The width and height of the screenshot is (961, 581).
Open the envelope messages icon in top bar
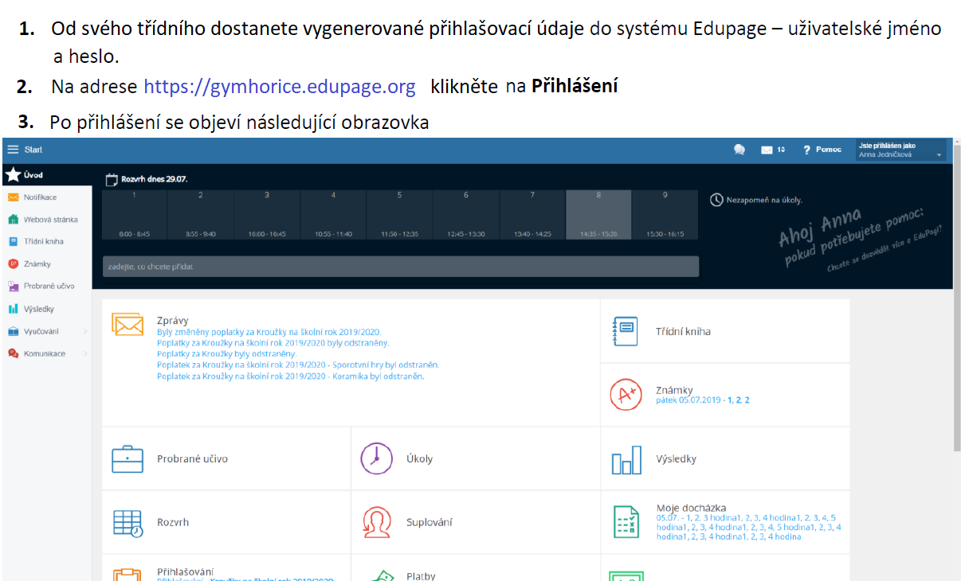pyautogui.click(x=767, y=150)
